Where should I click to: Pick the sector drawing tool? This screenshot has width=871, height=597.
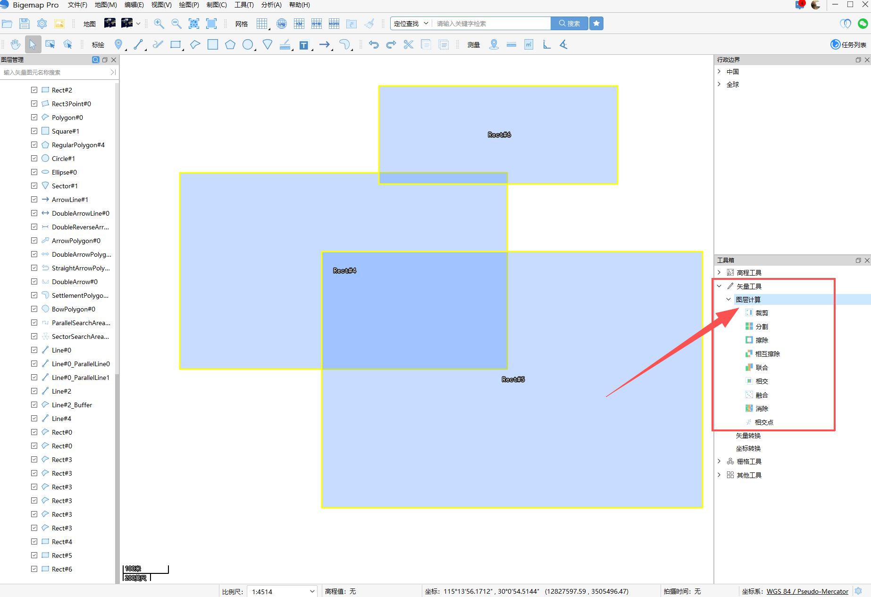(268, 44)
